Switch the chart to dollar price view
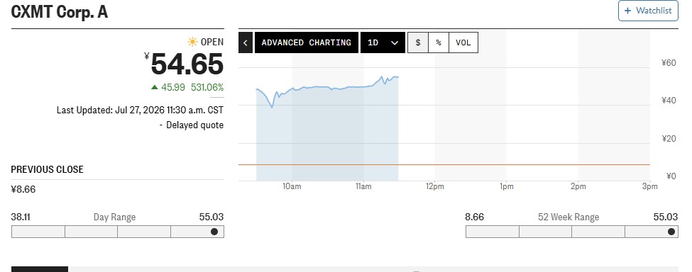This screenshot has width=692, height=272. click(418, 42)
